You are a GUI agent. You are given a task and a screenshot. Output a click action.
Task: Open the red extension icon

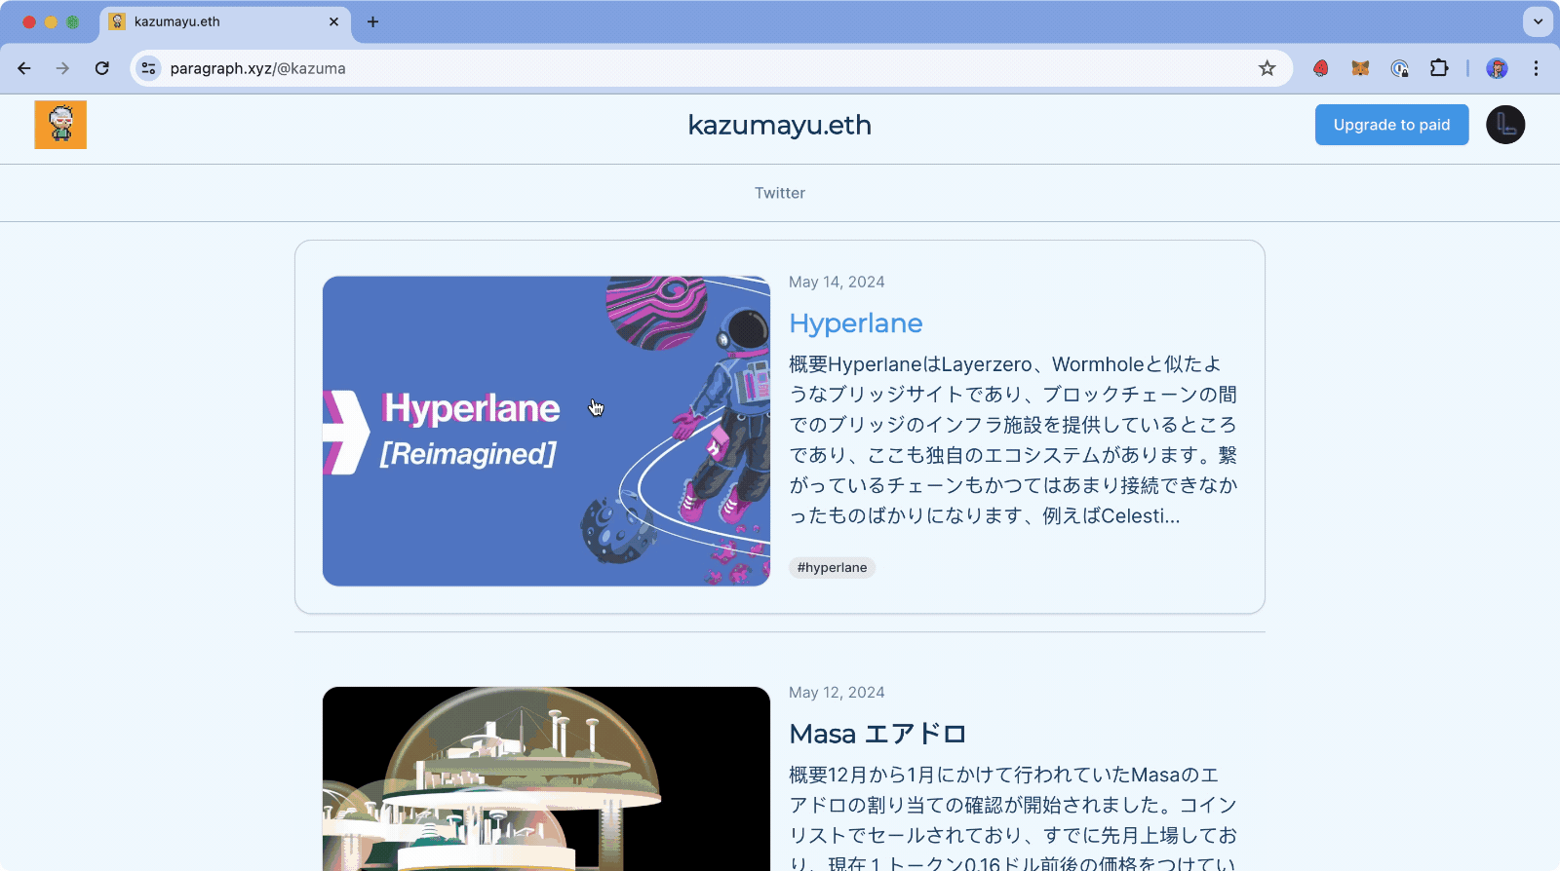tap(1321, 68)
